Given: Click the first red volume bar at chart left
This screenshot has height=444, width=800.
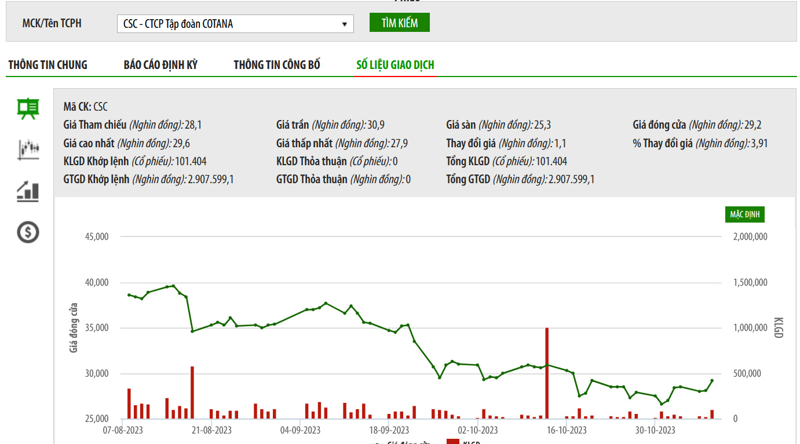Looking at the screenshot, I should point(129,403).
